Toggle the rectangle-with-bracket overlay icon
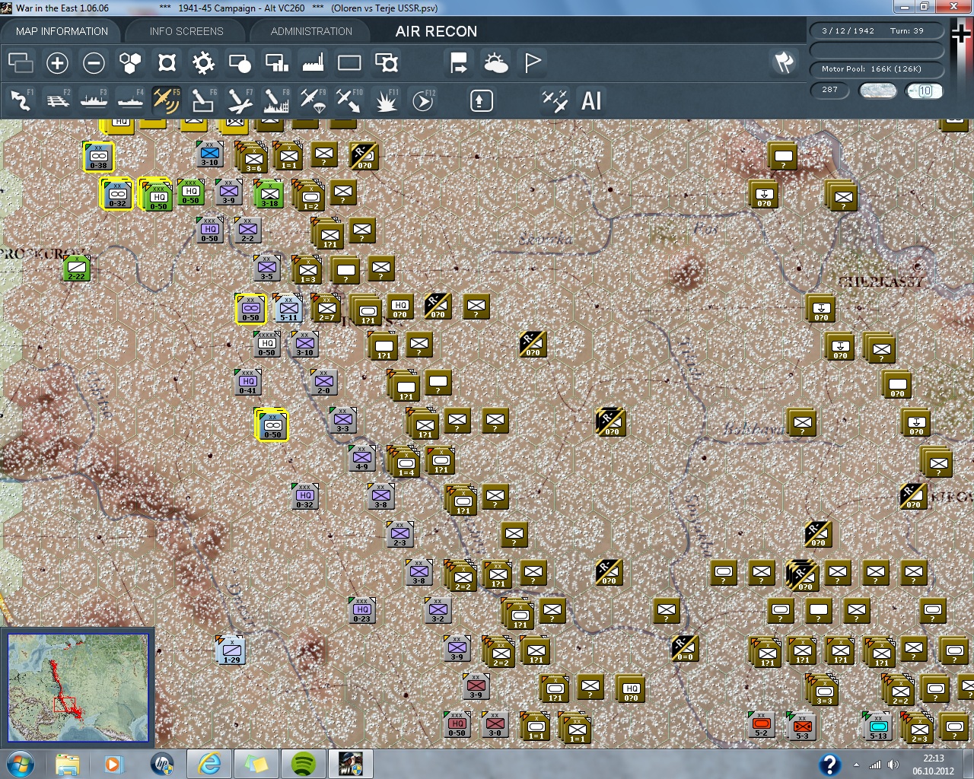Screen dimensions: 974x779 point(386,62)
